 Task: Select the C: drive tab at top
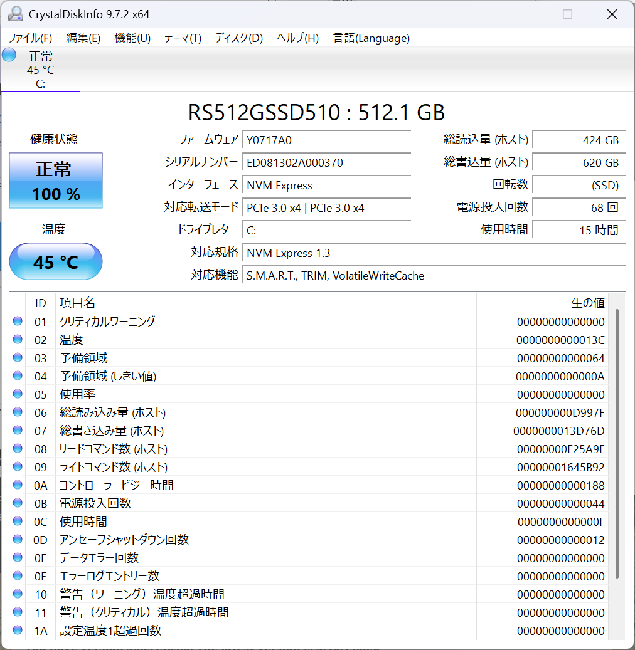pos(40,69)
